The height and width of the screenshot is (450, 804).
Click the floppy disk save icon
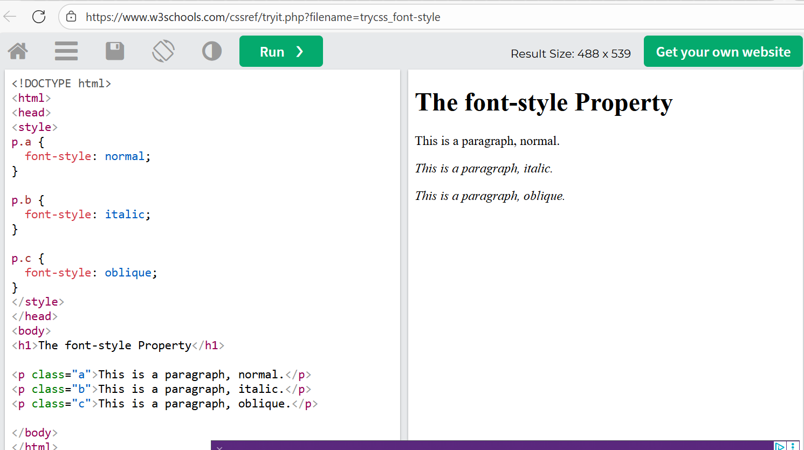(x=115, y=51)
